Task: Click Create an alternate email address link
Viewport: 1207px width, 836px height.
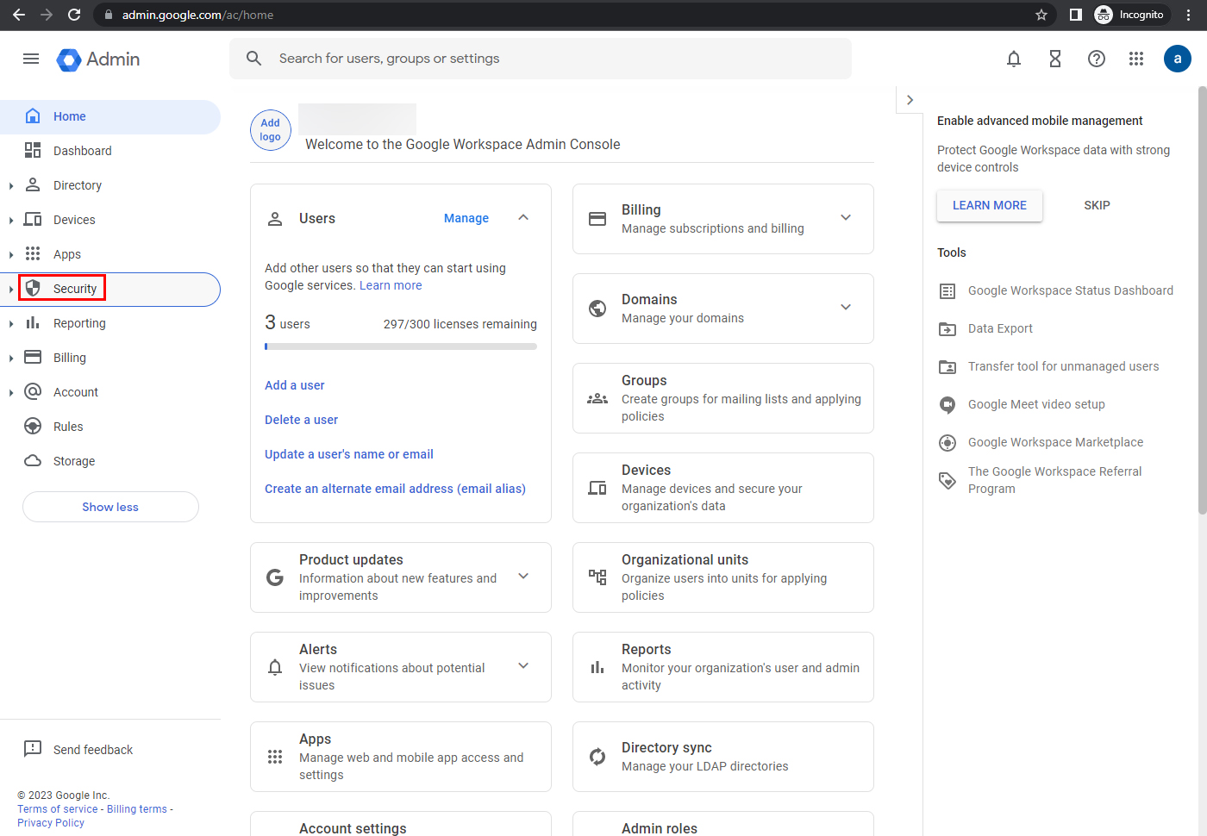Action: coord(395,489)
